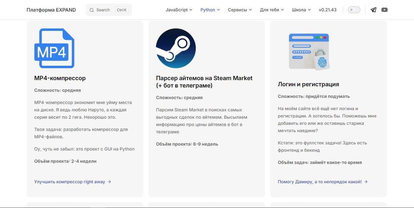Click Сложность: придётся подумать text
This screenshot has height=208, width=414.
point(314,96)
